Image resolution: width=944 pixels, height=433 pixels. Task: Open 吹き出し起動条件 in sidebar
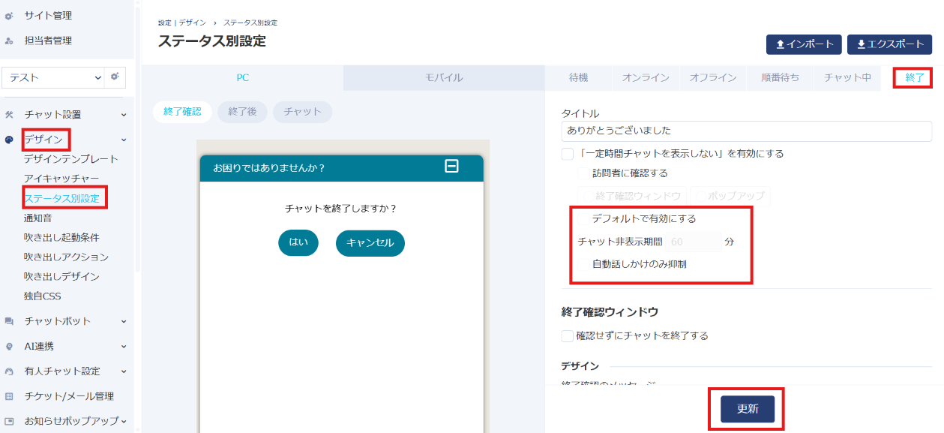pos(61,238)
